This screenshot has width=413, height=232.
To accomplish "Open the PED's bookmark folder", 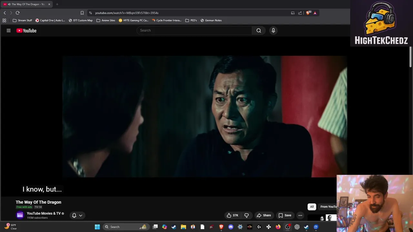I will 191,20.
